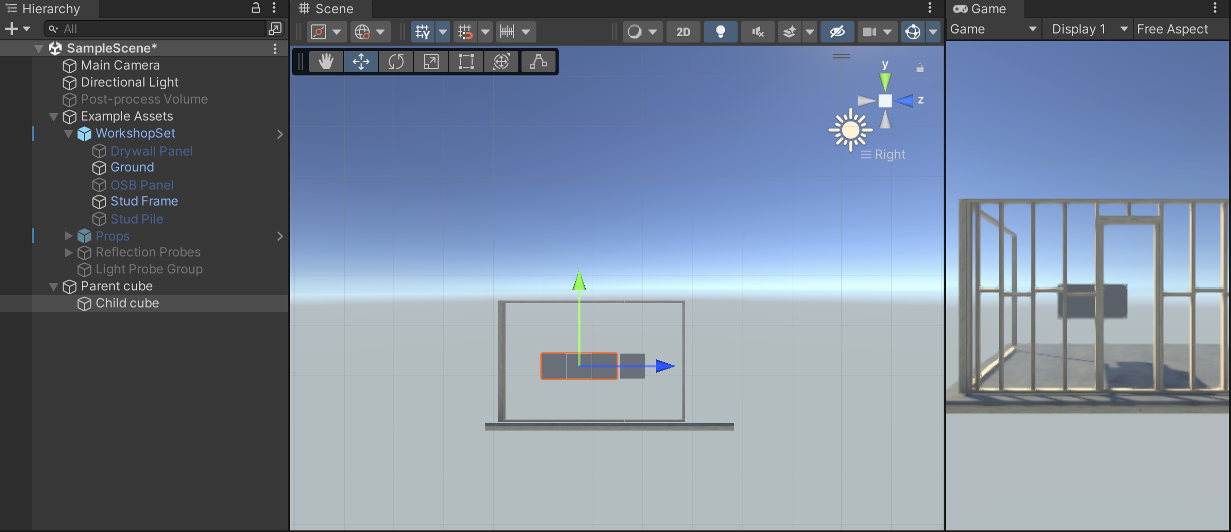
Task: Select the Hand view tool
Action: (326, 62)
